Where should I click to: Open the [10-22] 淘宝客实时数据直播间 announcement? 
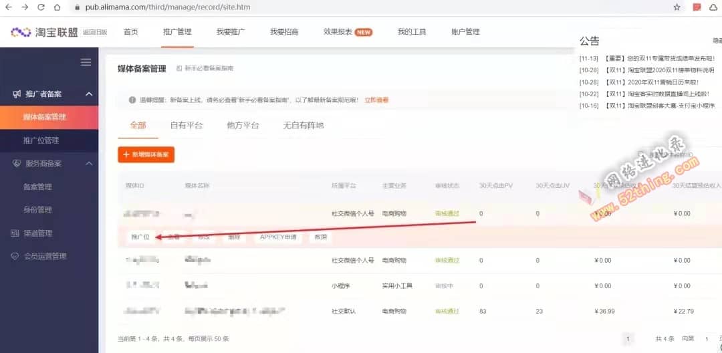click(x=644, y=94)
